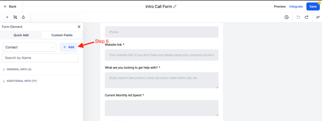Open the notifications bell icon

click(23, 17)
